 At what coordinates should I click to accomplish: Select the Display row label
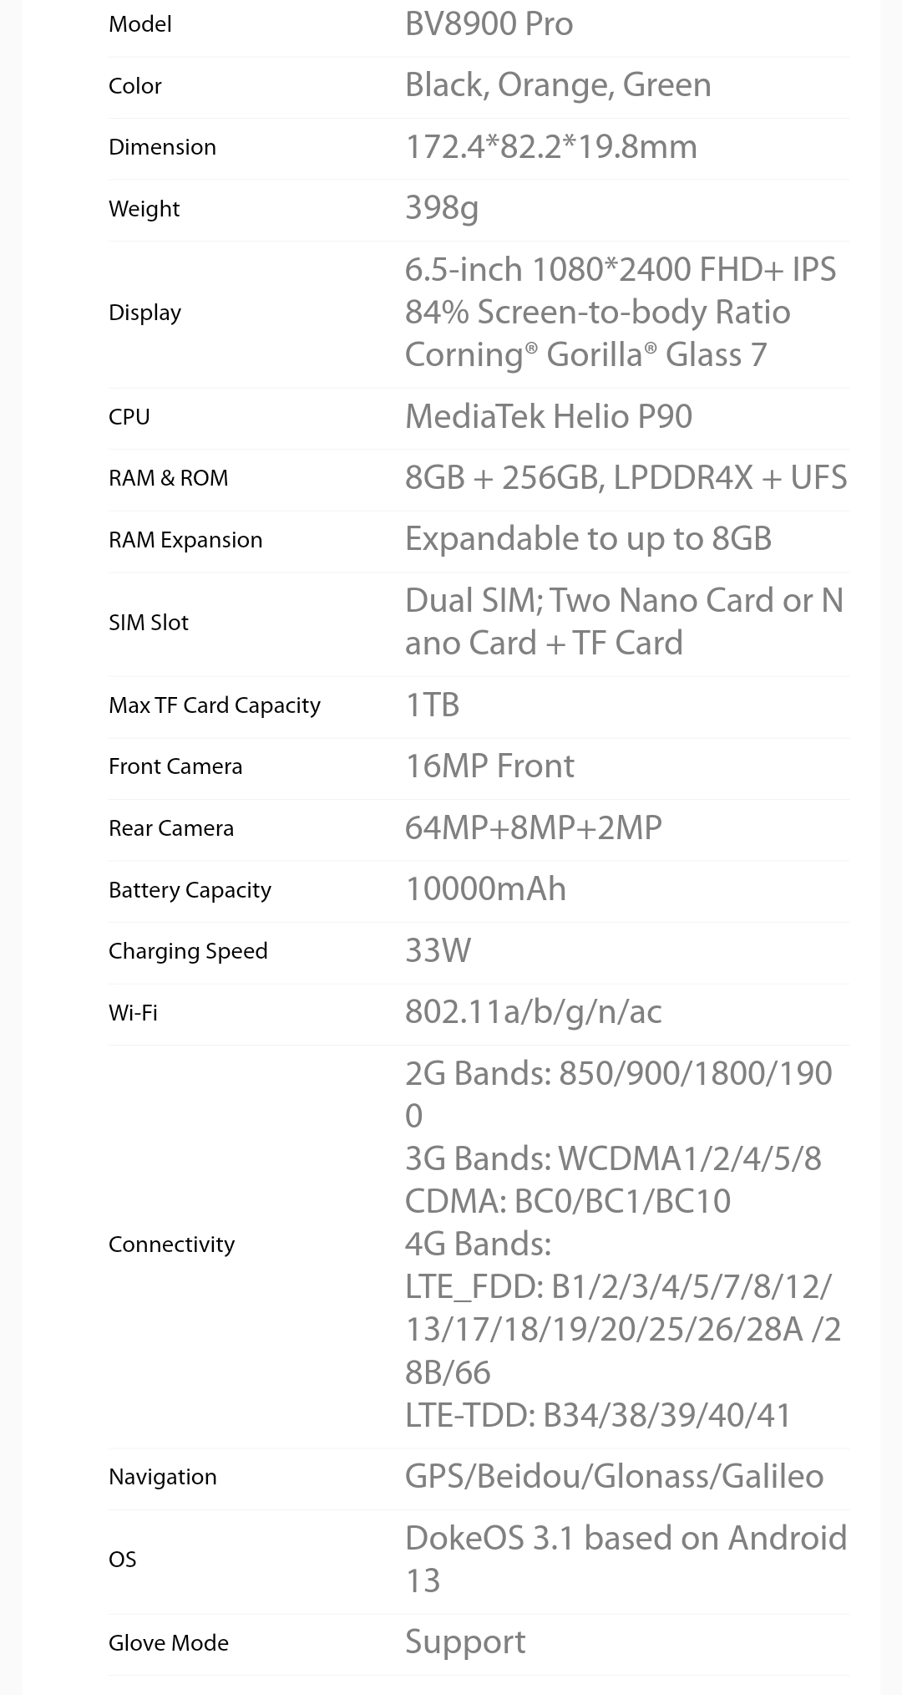point(144,313)
